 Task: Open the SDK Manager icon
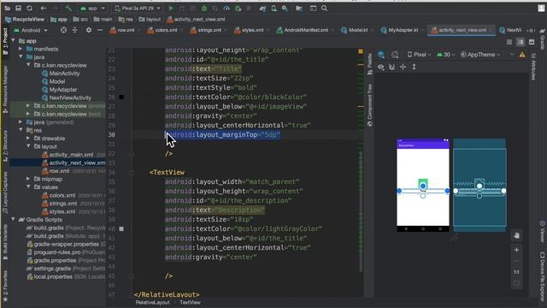click(285, 8)
